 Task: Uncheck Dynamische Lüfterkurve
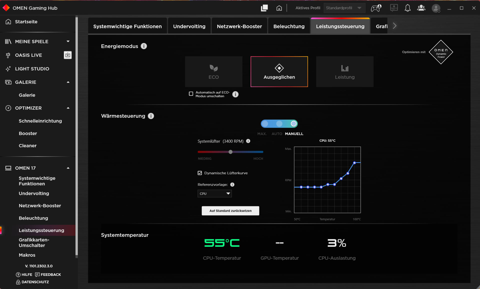(x=200, y=173)
